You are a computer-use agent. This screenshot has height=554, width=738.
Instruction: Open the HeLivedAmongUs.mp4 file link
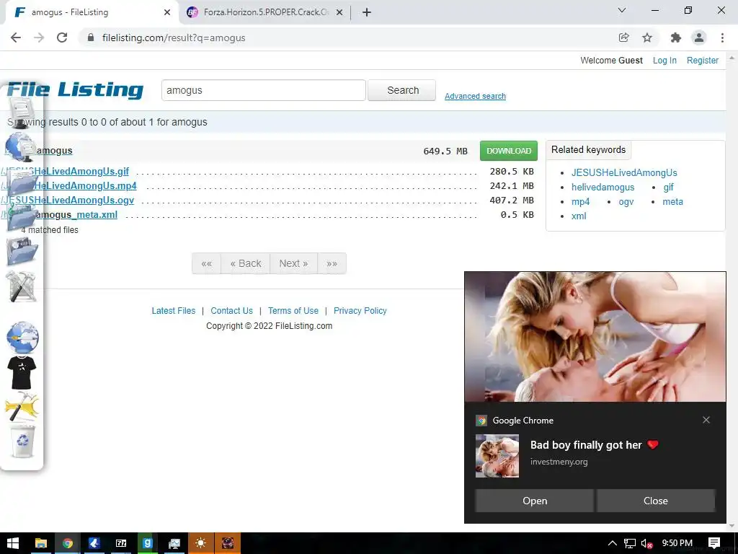(x=68, y=185)
